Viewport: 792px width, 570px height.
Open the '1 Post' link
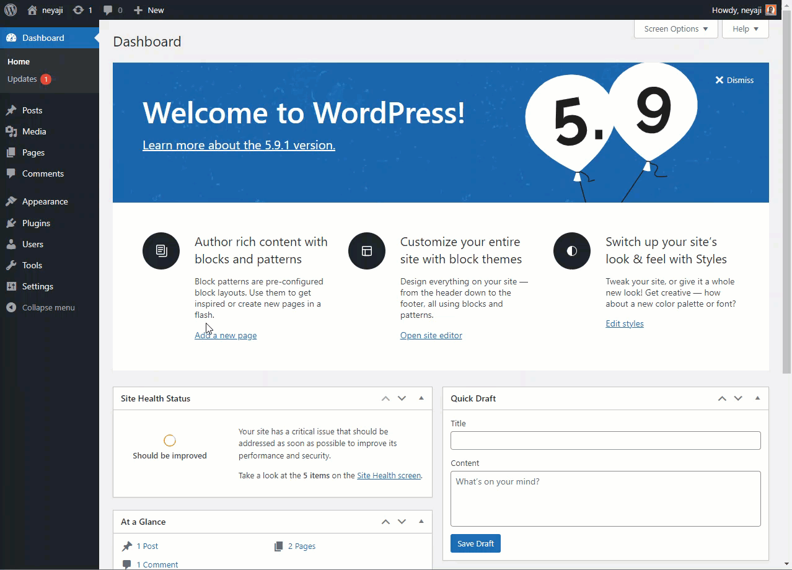click(x=147, y=546)
